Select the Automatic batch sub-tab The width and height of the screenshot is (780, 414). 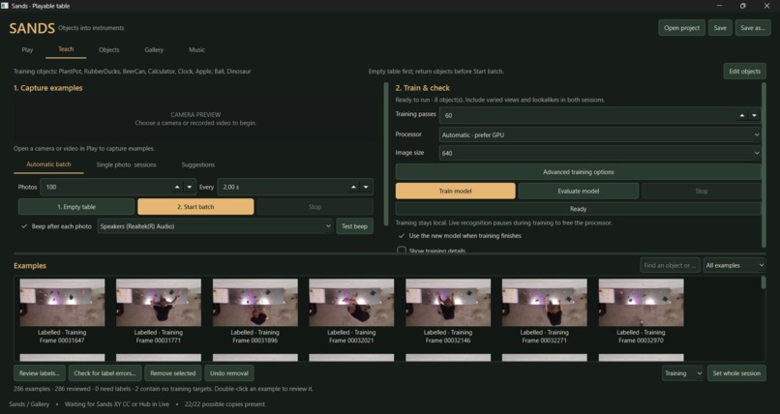pyautogui.click(x=48, y=164)
